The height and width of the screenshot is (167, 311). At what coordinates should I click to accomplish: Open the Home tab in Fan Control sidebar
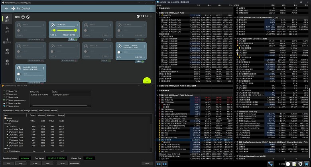(7, 19)
